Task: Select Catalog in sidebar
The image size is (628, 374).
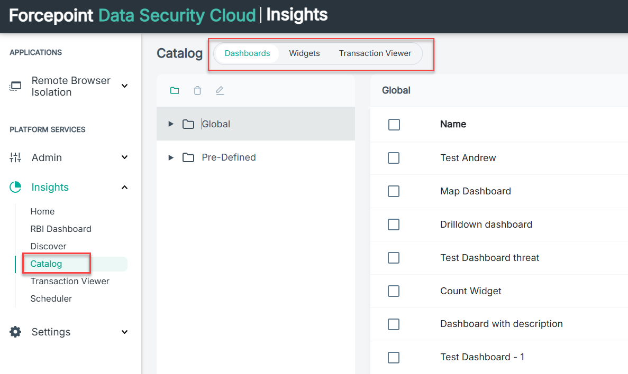Action: [47, 264]
